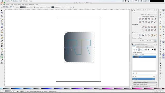Select the Circle/Ellipse tool

(2, 30)
